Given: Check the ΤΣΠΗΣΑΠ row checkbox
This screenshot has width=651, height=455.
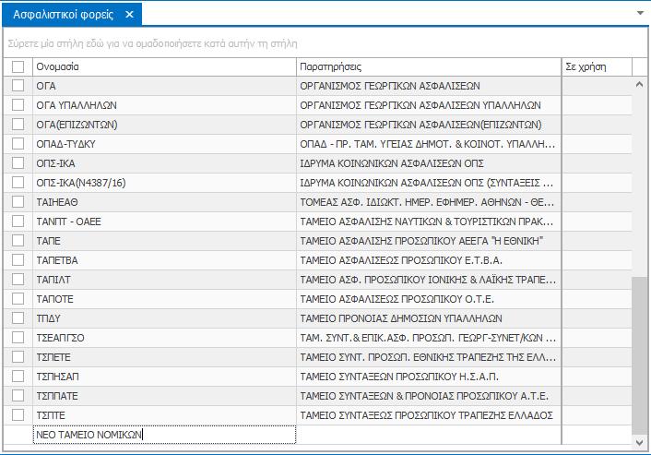Looking at the screenshot, I should point(18,377).
